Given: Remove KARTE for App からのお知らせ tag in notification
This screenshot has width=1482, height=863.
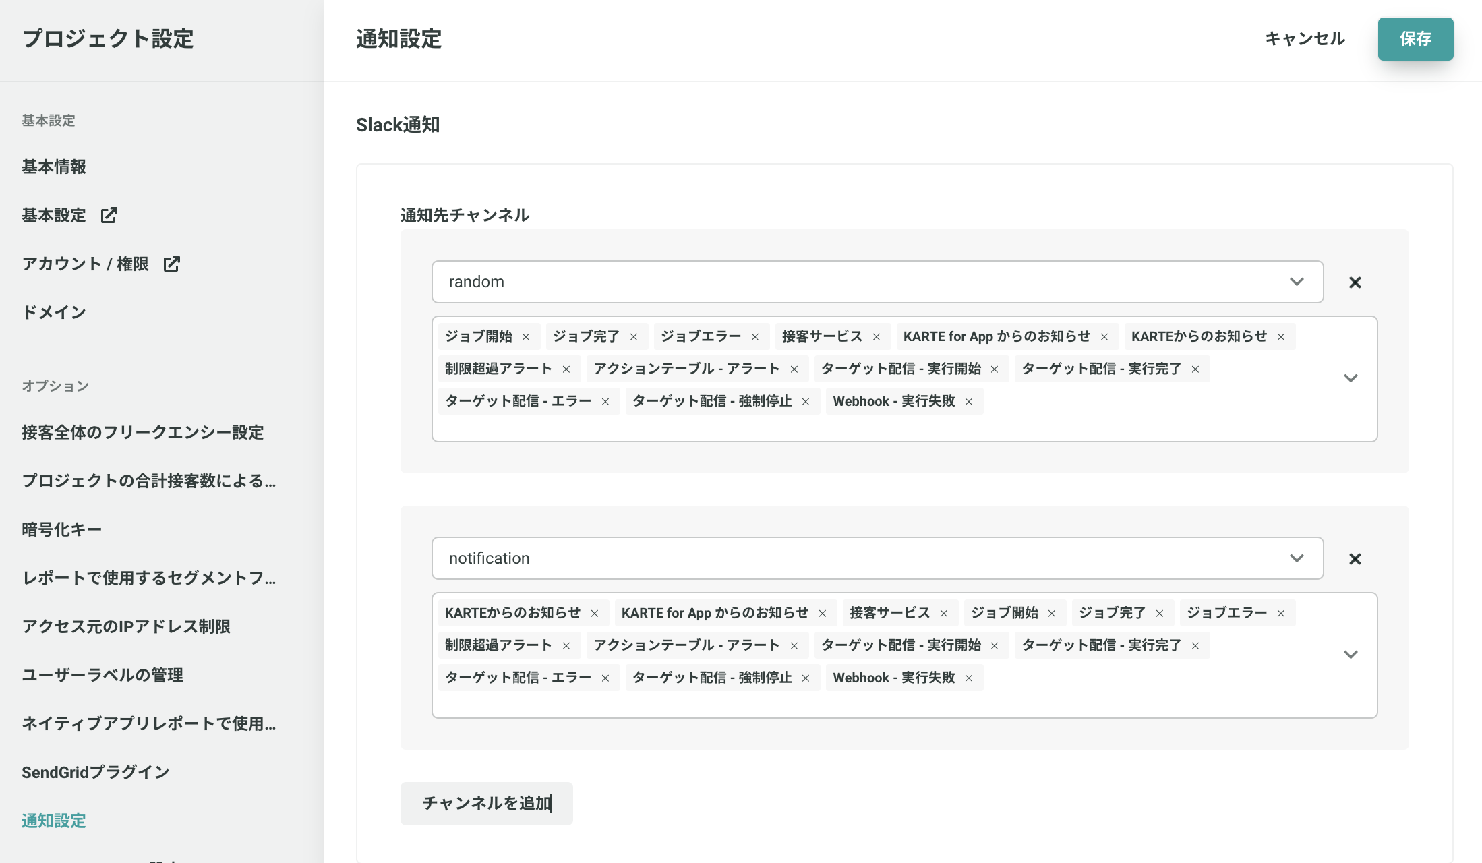Looking at the screenshot, I should [823, 614].
